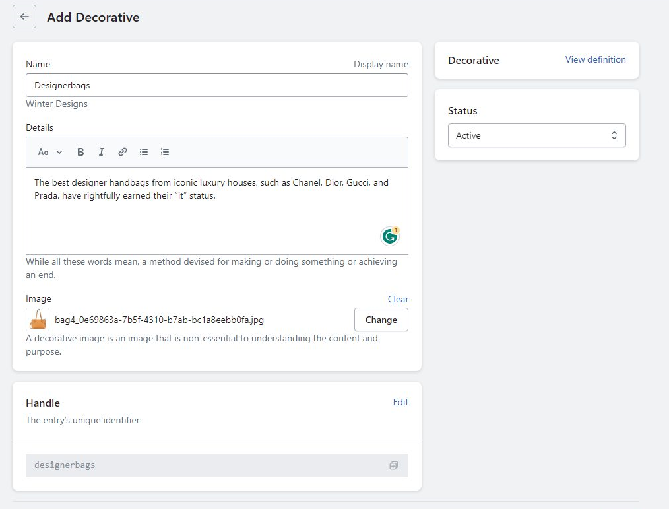
Task: Open the Grammarly suggestions badge
Action: [x=390, y=236]
